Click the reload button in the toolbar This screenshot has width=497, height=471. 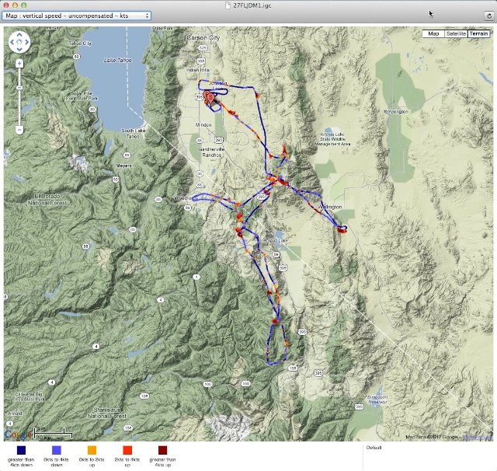click(489, 16)
